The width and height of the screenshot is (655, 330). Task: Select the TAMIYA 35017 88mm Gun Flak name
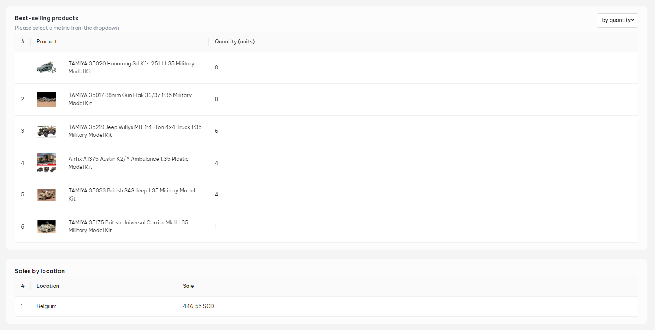point(130,99)
